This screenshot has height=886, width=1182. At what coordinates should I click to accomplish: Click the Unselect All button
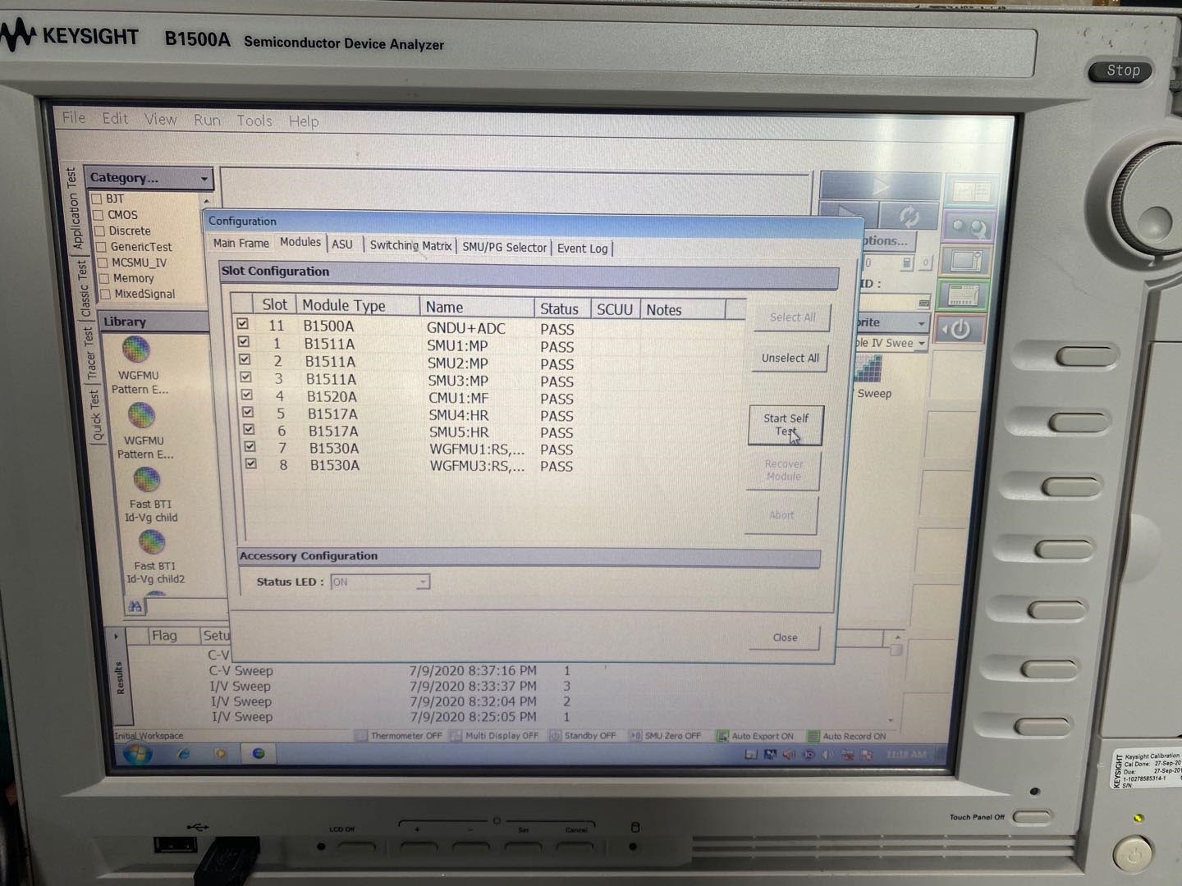click(790, 358)
